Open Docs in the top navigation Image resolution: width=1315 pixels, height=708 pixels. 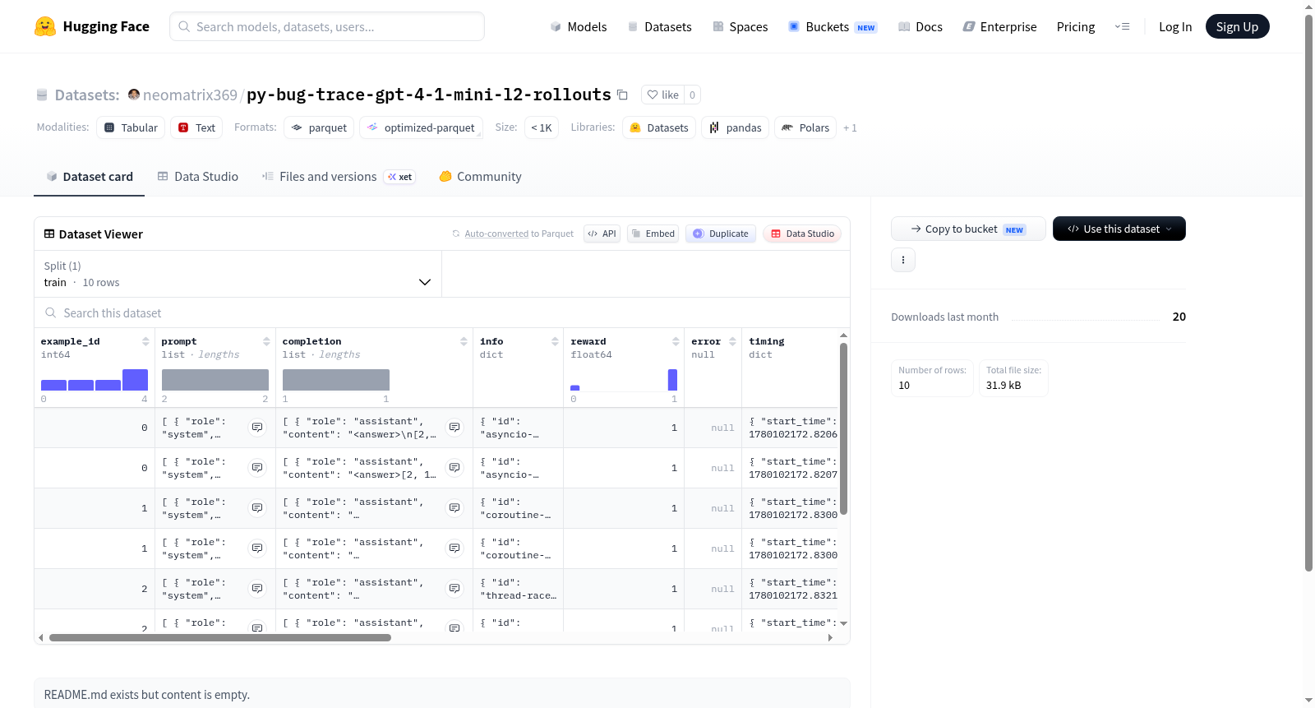(x=920, y=26)
